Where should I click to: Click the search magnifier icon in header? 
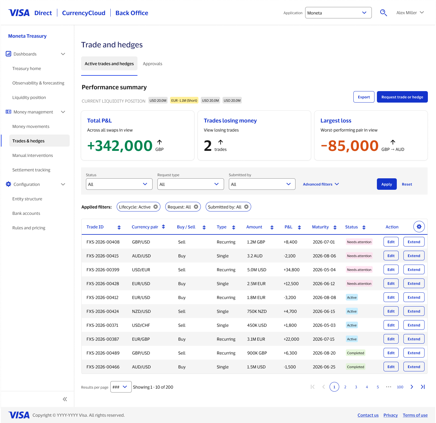pos(383,13)
